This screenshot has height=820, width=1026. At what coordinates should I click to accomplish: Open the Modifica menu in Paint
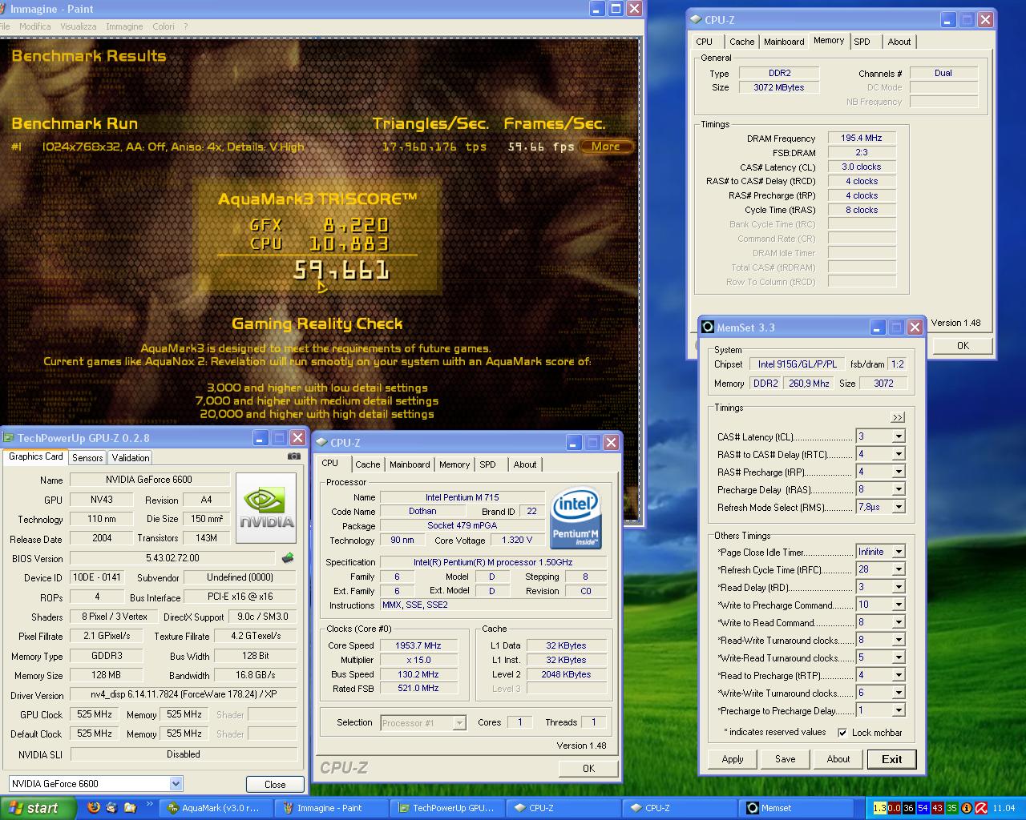(34, 26)
